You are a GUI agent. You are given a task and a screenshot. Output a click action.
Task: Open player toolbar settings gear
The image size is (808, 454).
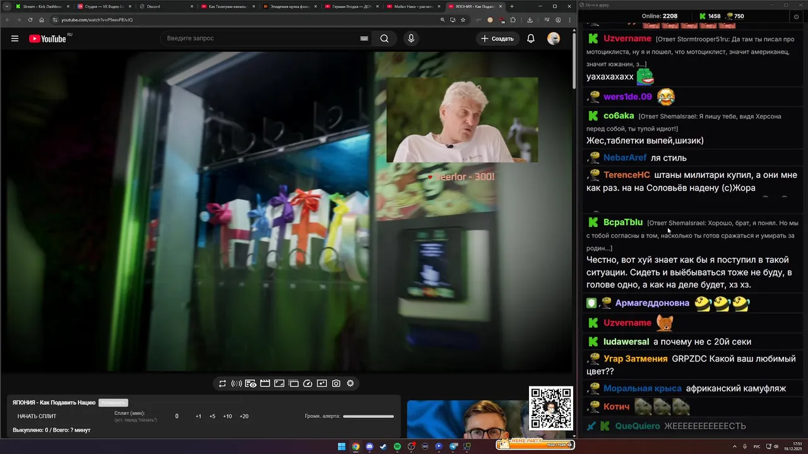click(350, 383)
